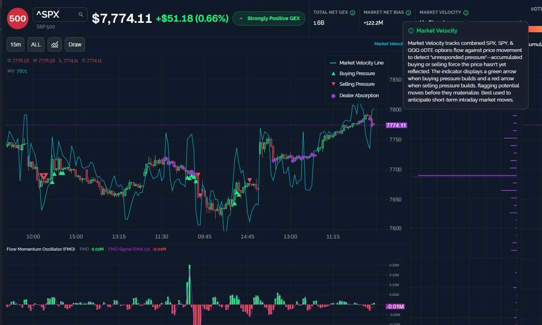Open the Draw tools button
The height and width of the screenshot is (325, 542).
(75, 44)
